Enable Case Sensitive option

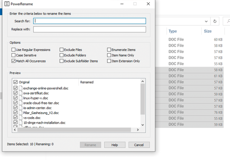[x=13, y=55]
